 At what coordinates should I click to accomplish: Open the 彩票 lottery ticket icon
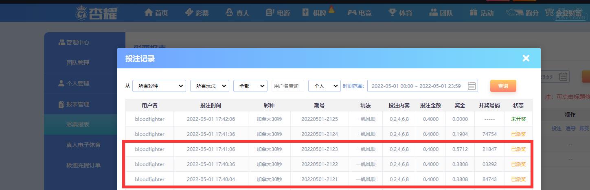pos(189,13)
